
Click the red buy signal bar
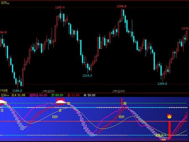[170, 130]
